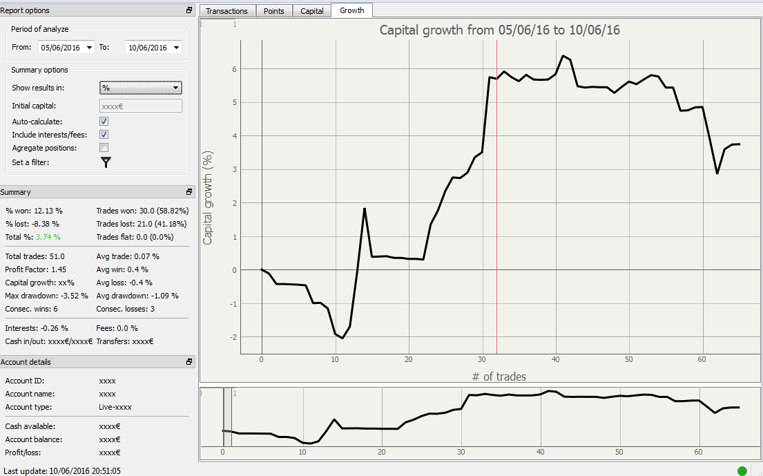Select the Growth tab
Image resolution: width=763 pixels, height=476 pixels.
(x=352, y=10)
